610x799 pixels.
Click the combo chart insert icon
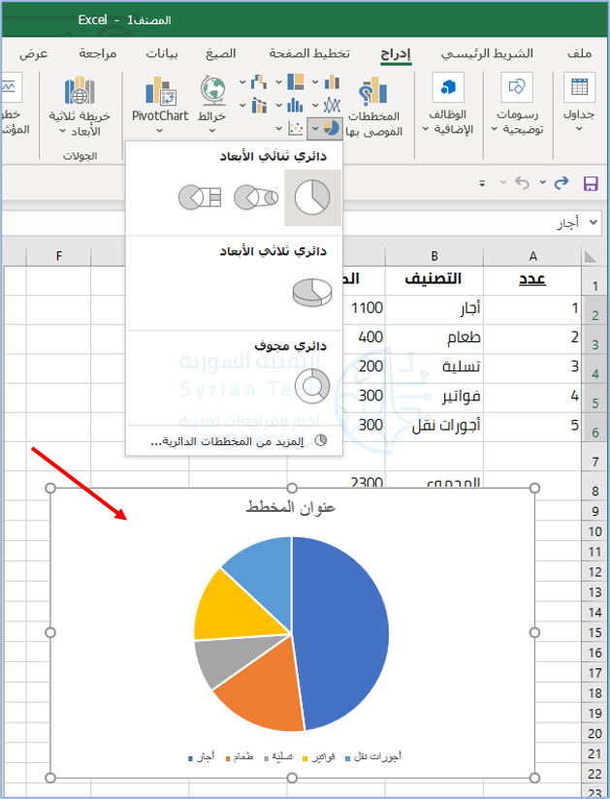[x=259, y=106]
